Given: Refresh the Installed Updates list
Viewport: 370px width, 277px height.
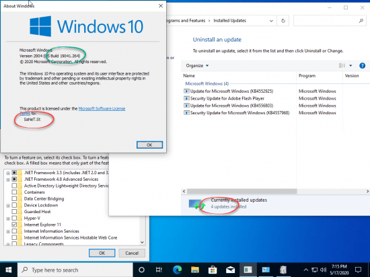Looking at the screenshot, I should (283, 21).
